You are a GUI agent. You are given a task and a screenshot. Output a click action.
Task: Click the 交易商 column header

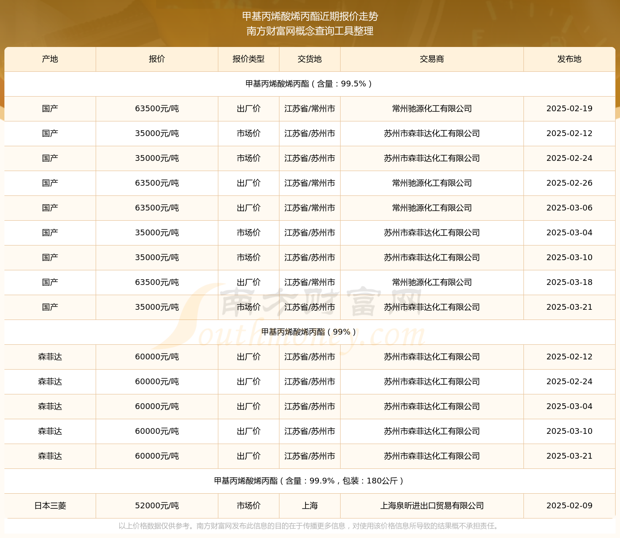(x=432, y=59)
